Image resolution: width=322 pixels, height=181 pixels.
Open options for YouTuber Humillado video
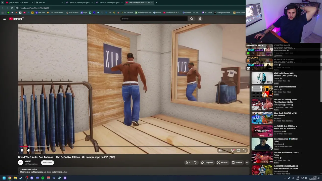(x=301, y=153)
